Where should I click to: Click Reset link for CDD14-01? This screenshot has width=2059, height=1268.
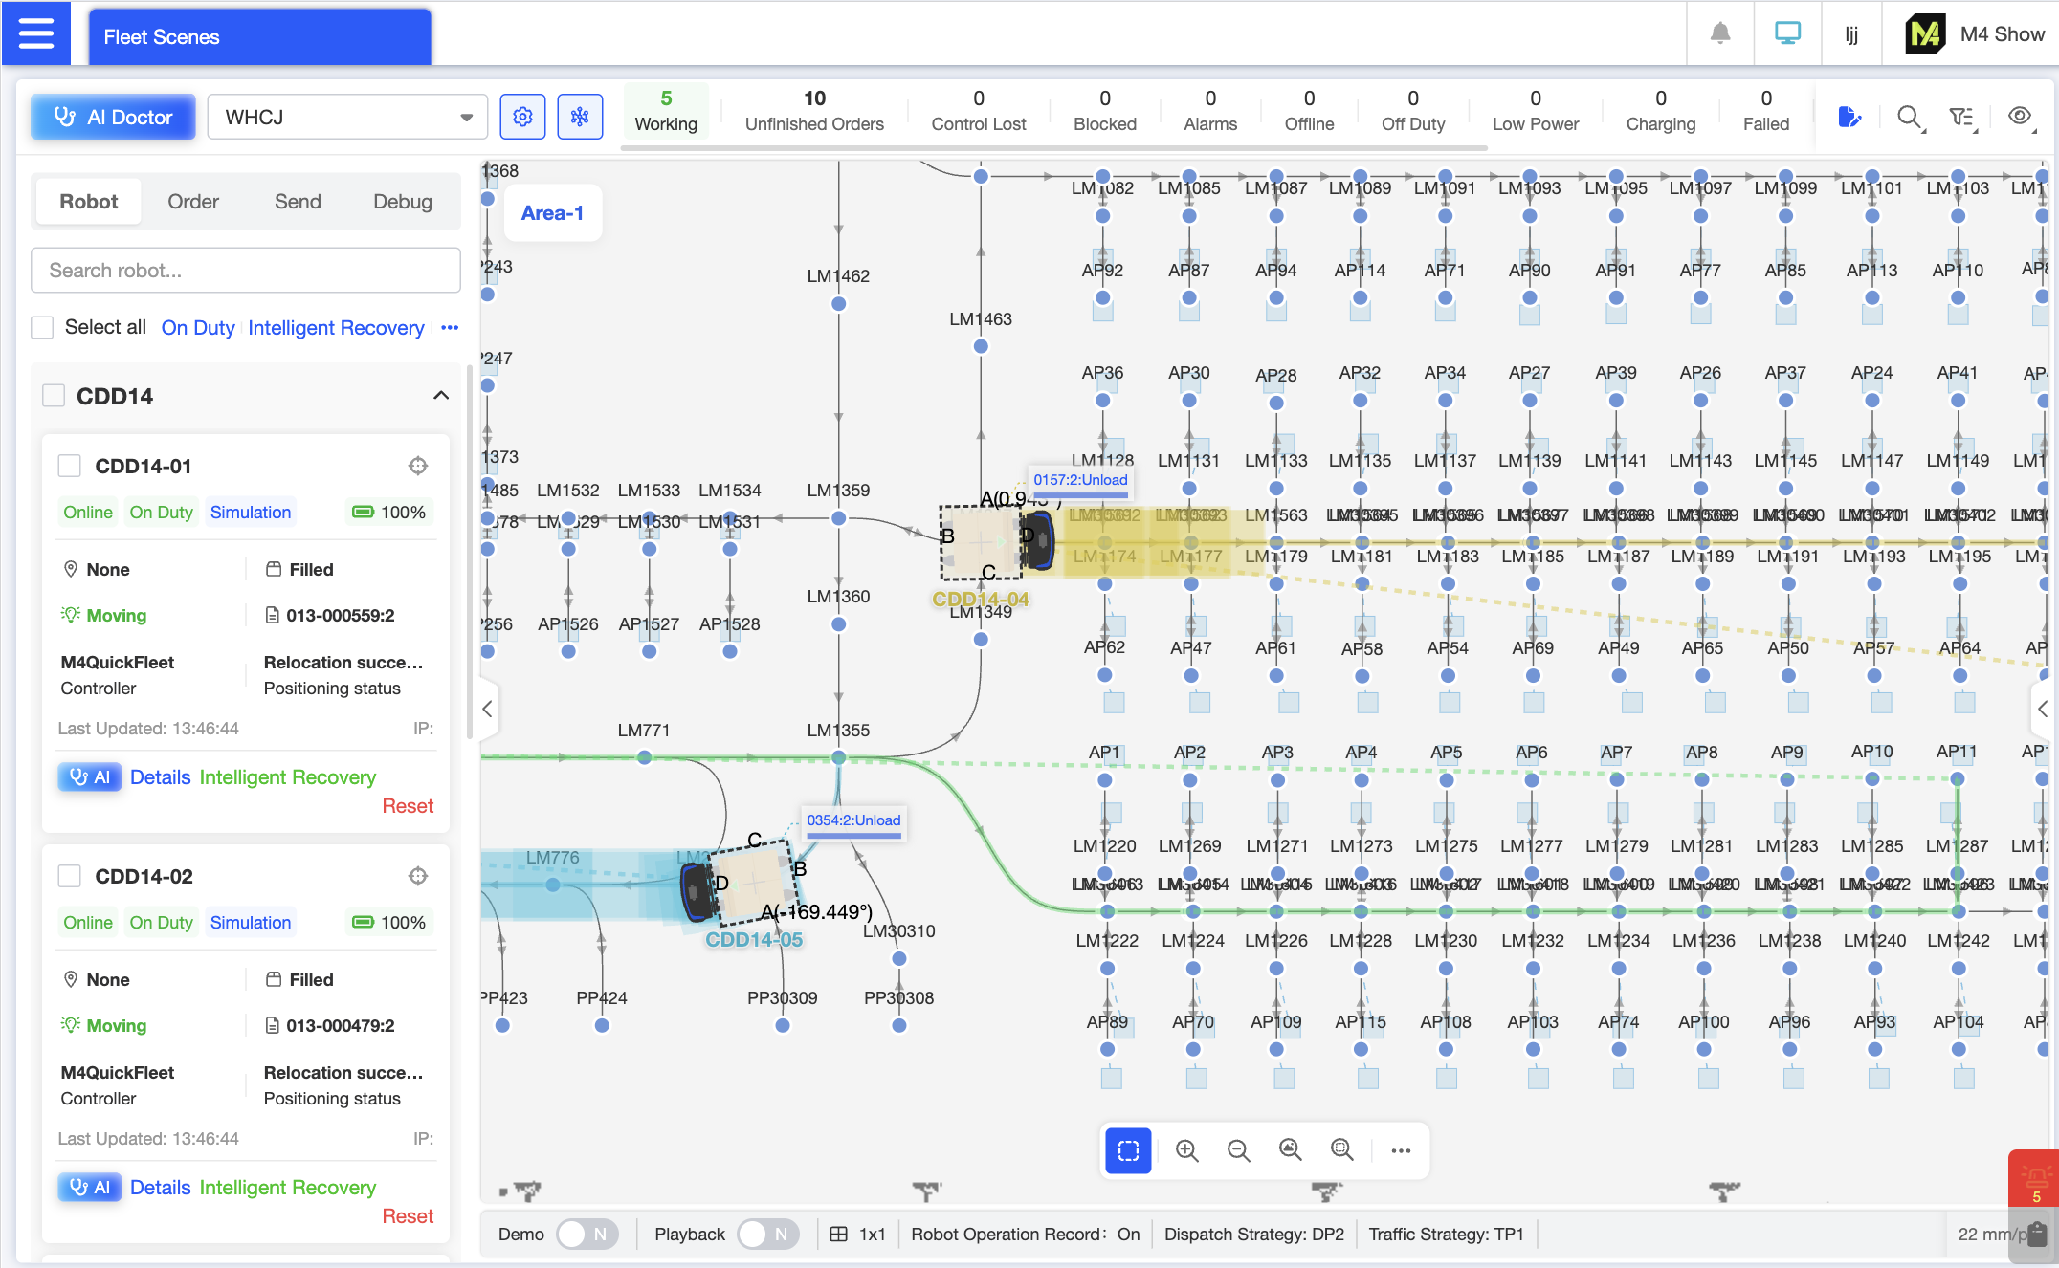tap(408, 806)
